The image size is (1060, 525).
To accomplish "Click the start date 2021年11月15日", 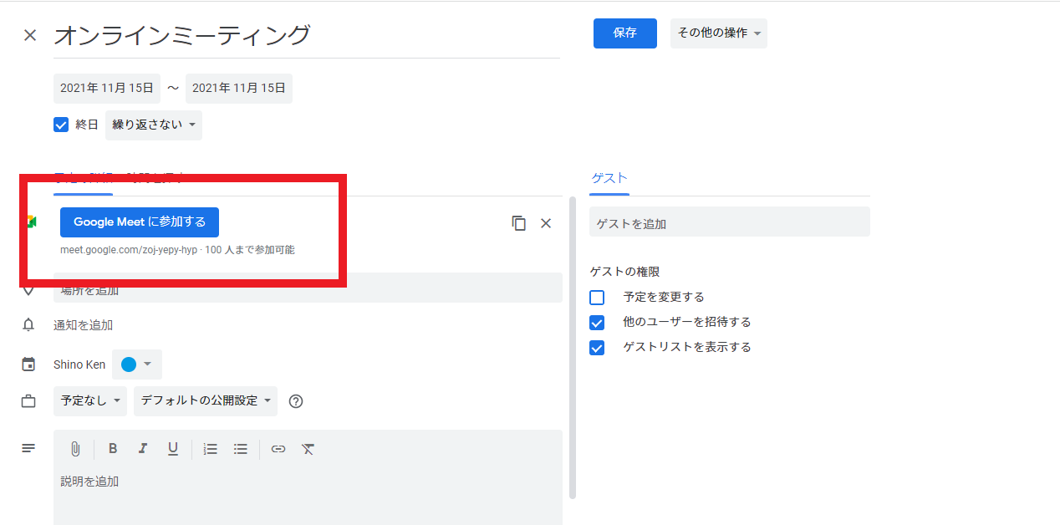I will click(107, 88).
